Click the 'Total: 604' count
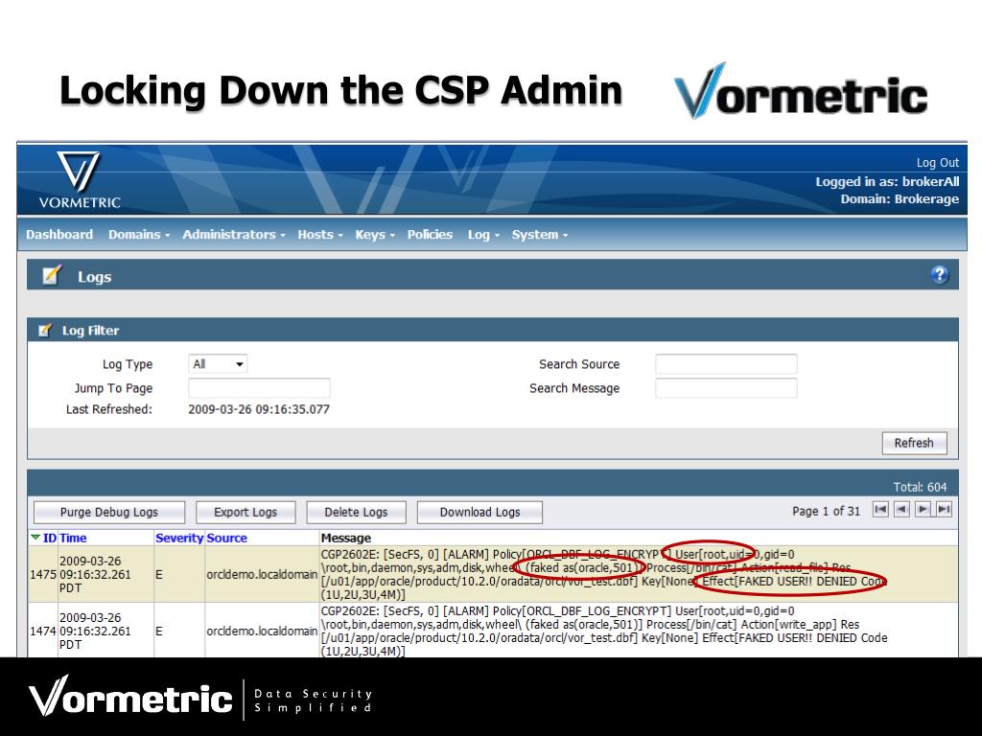This screenshot has height=736, width=982. (x=920, y=487)
